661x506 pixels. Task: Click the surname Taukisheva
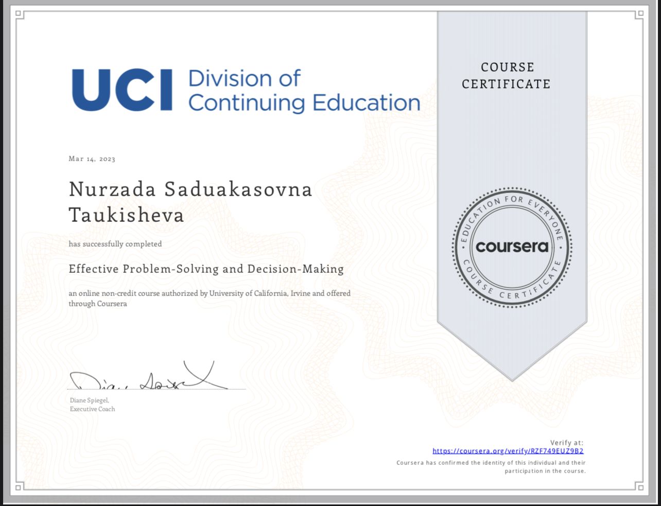[127, 215]
